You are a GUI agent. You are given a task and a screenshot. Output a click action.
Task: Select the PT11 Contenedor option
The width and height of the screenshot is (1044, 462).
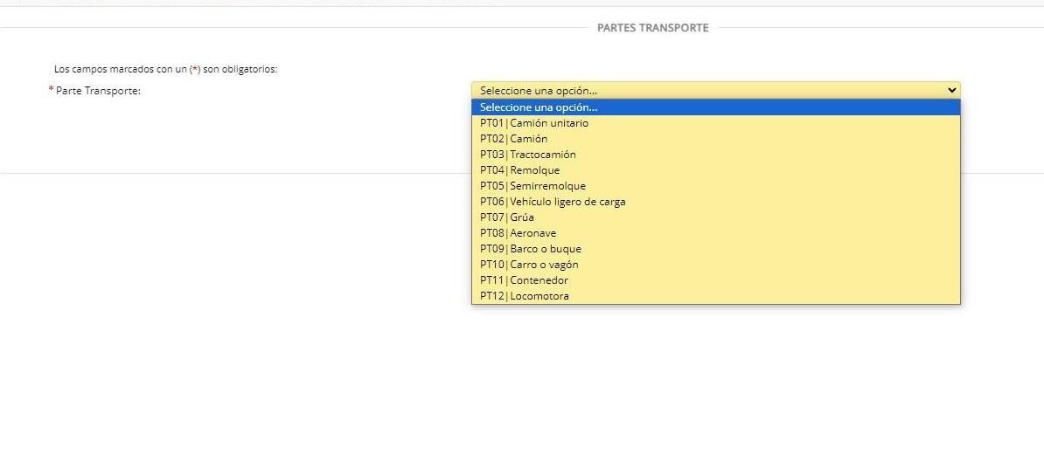(x=525, y=280)
